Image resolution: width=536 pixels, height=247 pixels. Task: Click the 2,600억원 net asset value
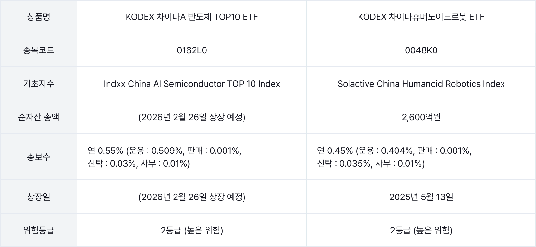421,117
